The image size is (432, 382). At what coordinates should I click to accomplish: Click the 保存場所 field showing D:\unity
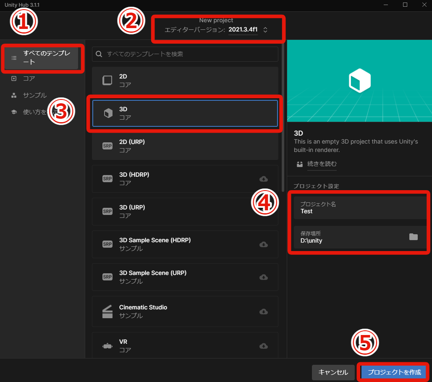pos(360,237)
